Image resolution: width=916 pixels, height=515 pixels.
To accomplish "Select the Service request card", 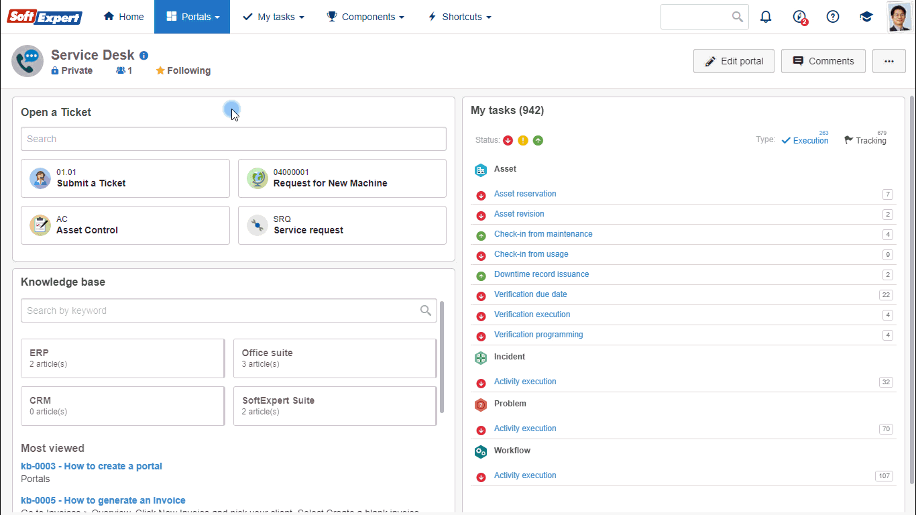I will click(342, 225).
